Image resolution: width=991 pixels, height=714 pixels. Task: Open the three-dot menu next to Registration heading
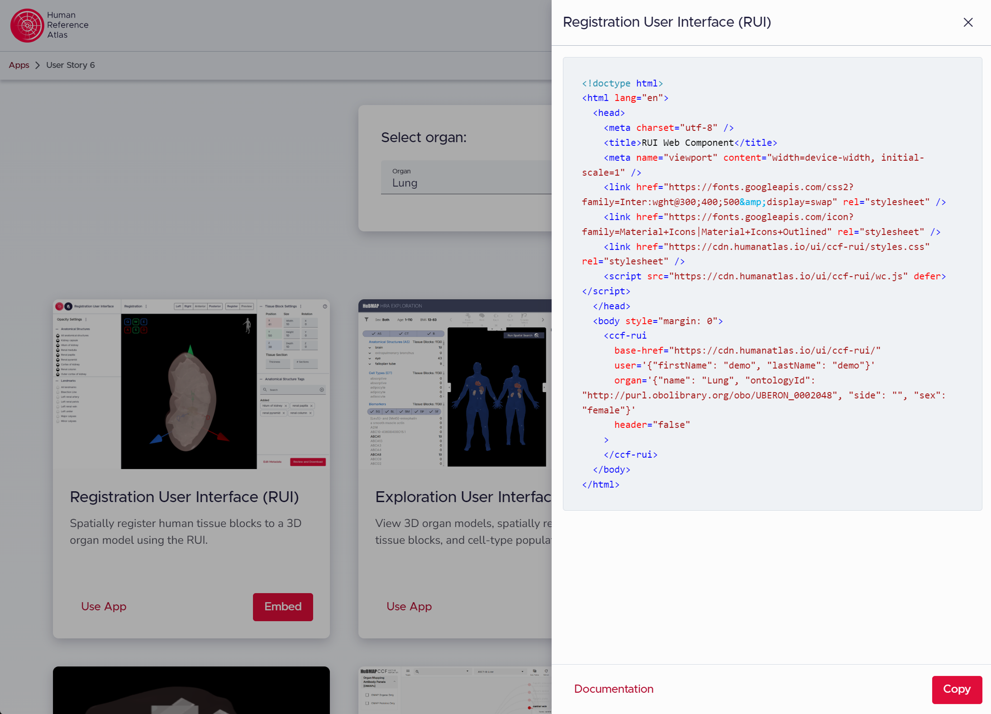click(x=146, y=307)
